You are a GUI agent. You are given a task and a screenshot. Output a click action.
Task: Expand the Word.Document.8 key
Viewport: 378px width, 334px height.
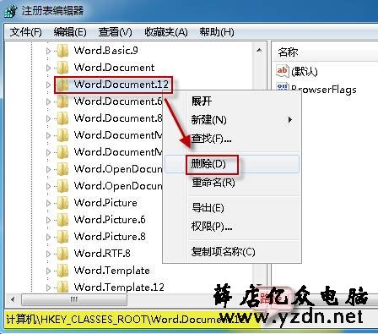pyautogui.click(x=48, y=118)
